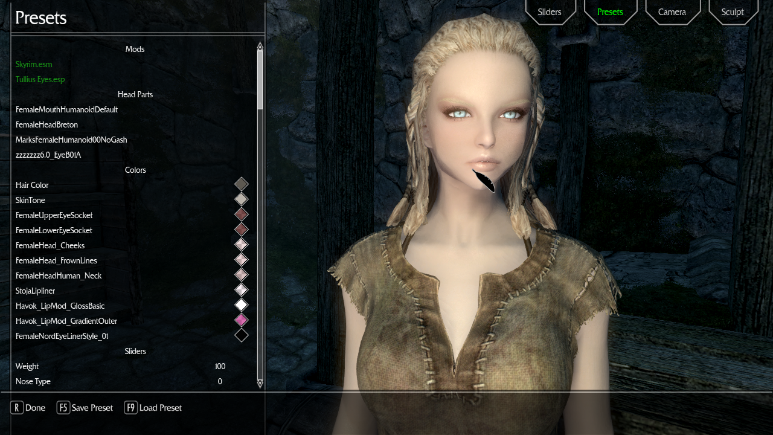Click the Sliders section header in list
This screenshot has height=435, width=773.
coord(135,351)
